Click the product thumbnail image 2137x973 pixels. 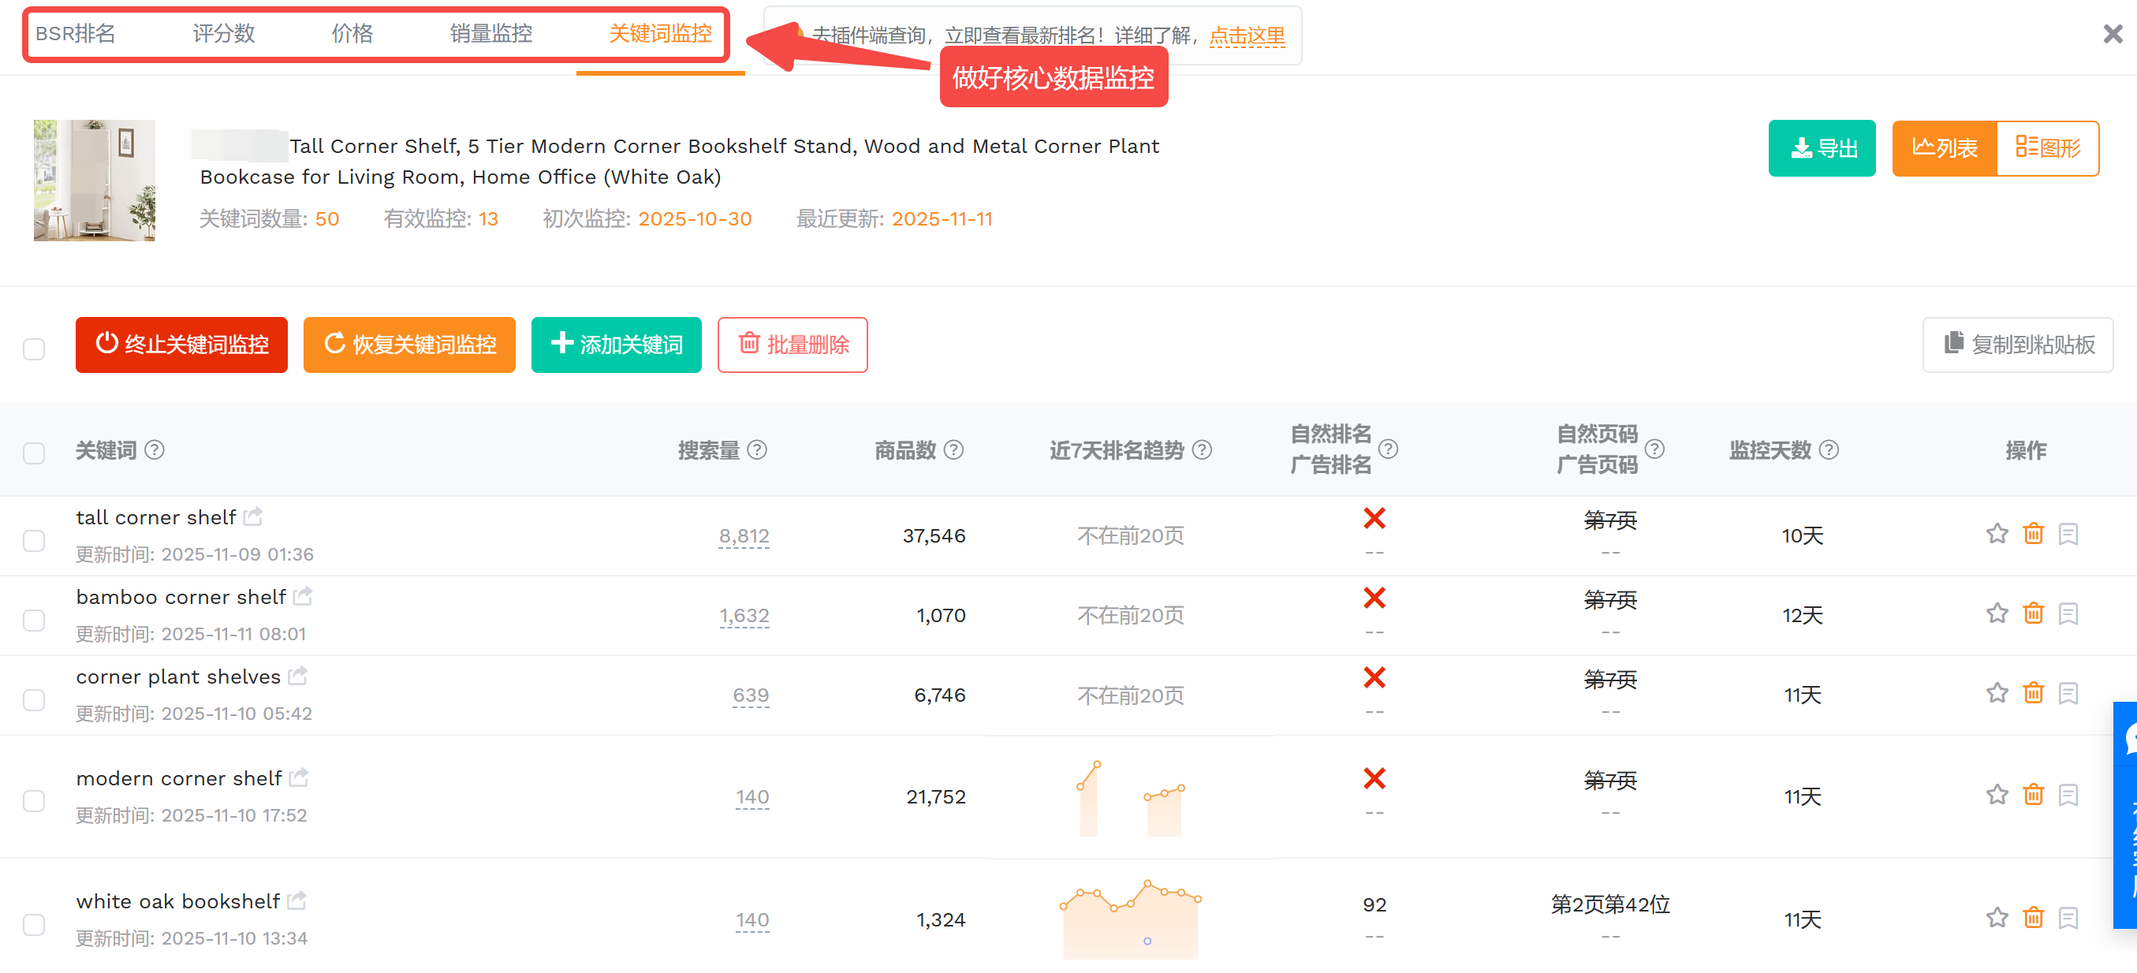pyautogui.click(x=94, y=180)
